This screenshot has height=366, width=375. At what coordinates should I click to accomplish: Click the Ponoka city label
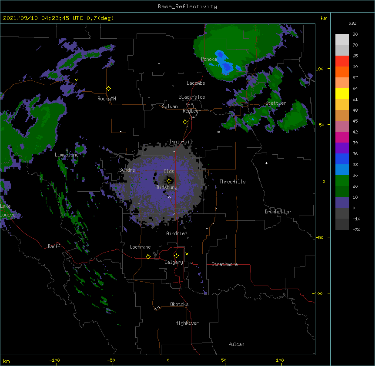pyautogui.click(x=209, y=59)
